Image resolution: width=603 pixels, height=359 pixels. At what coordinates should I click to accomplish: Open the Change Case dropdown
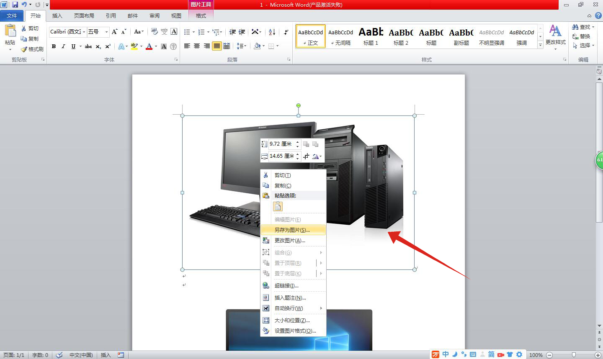tap(139, 32)
